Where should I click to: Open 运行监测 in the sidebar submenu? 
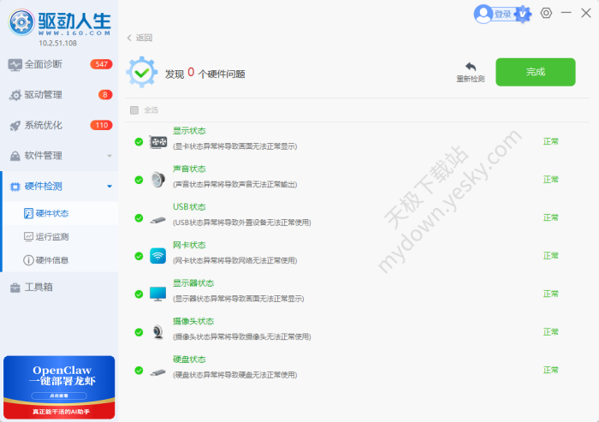point(52,236)
